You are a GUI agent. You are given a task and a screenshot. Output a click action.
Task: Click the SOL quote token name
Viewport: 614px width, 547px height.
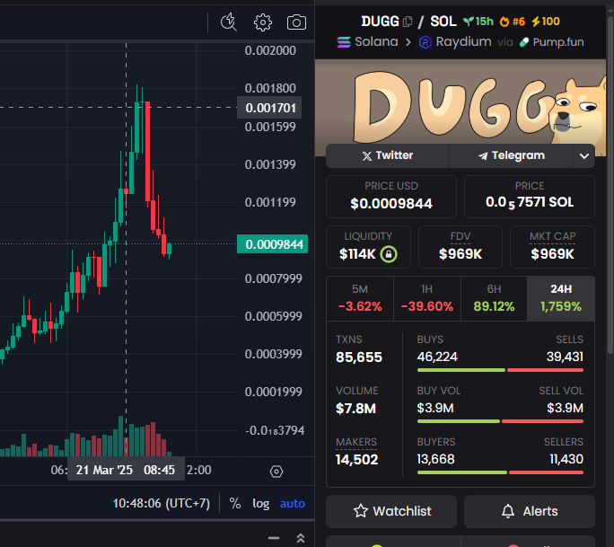click(x=443, y=22)
